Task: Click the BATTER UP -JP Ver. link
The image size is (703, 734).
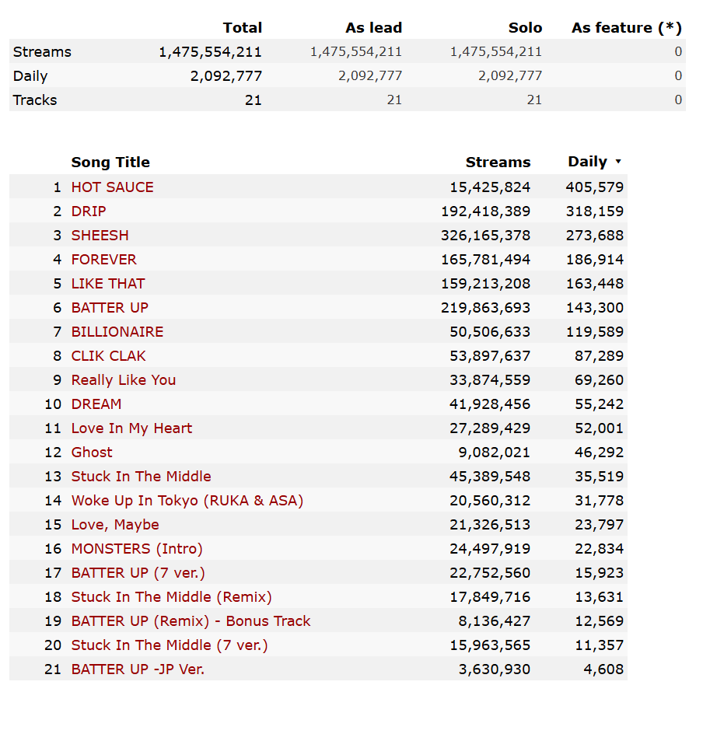Action: [x=138, y=669]
